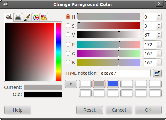
Task: Select the R red radio button
Action: coord(68,44)
